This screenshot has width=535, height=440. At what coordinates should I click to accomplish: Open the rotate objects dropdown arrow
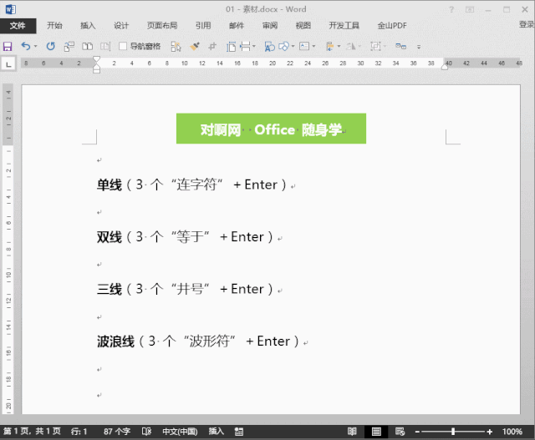(359, 46)
